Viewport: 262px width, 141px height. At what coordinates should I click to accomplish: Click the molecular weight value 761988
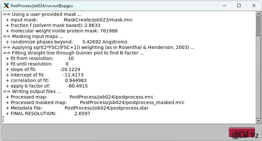coord(109,31)
